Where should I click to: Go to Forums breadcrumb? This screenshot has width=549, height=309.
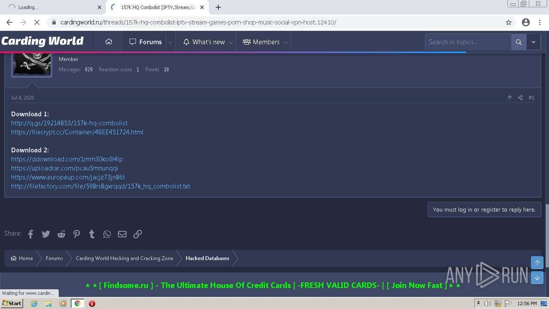(54, 258)
